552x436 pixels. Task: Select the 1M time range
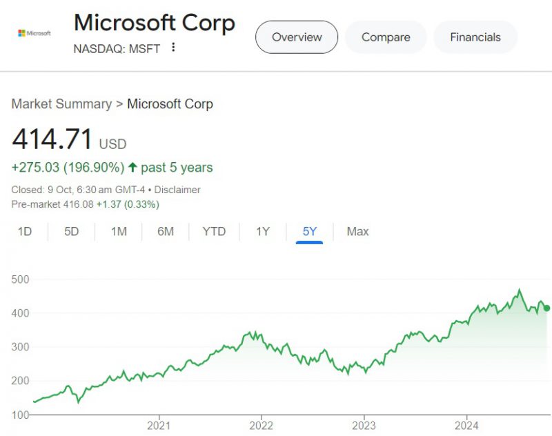[x=118, y=232]
